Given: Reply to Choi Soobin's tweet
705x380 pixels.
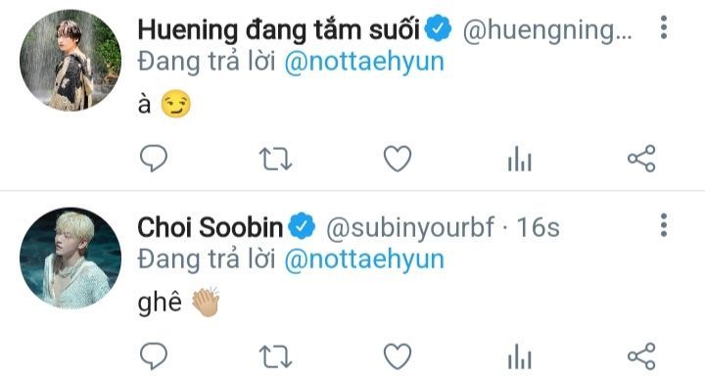Looking at the screenshot, I should tap(154, 356).
